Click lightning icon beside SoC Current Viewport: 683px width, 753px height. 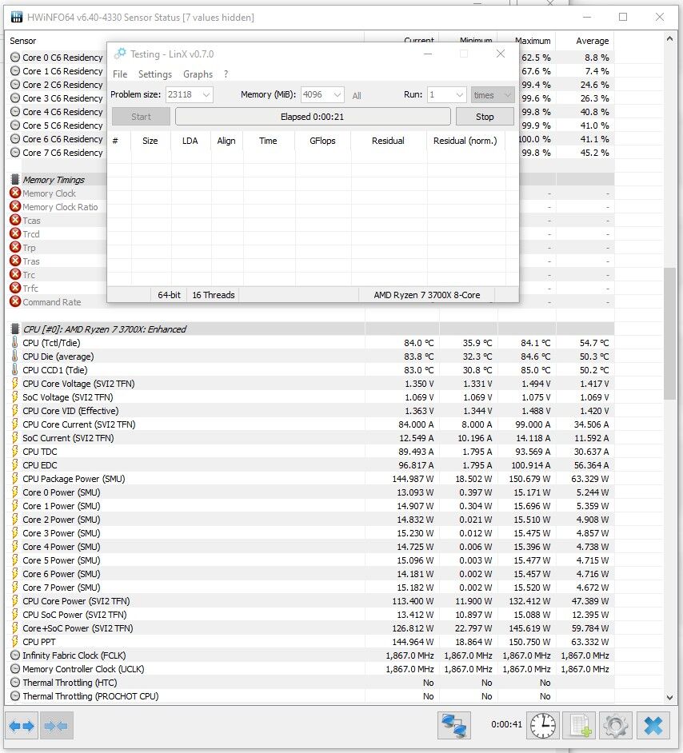pyautogui.click(x=15, y=437)
